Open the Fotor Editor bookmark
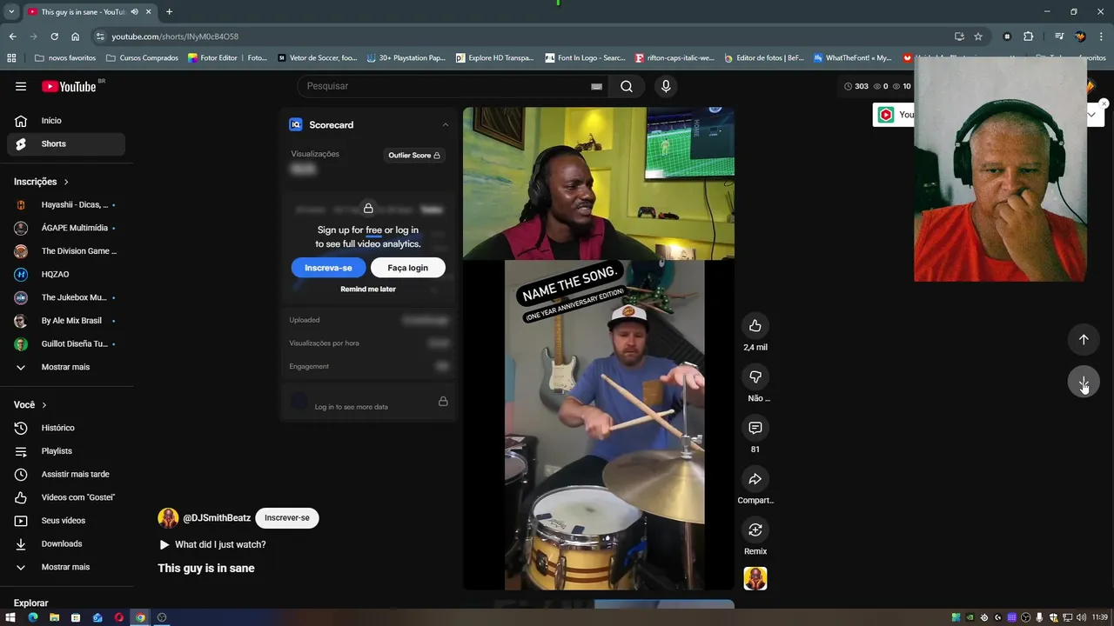This screenshot has height=626, width=1114. pyautogui.click(x=228, y=58)
